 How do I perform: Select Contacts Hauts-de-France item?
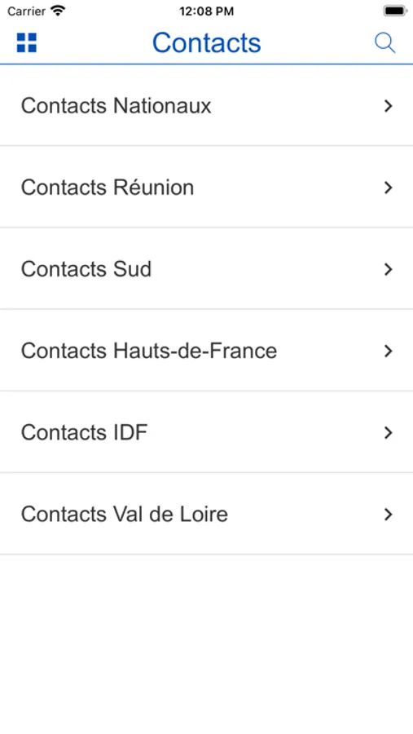(206, 351)
